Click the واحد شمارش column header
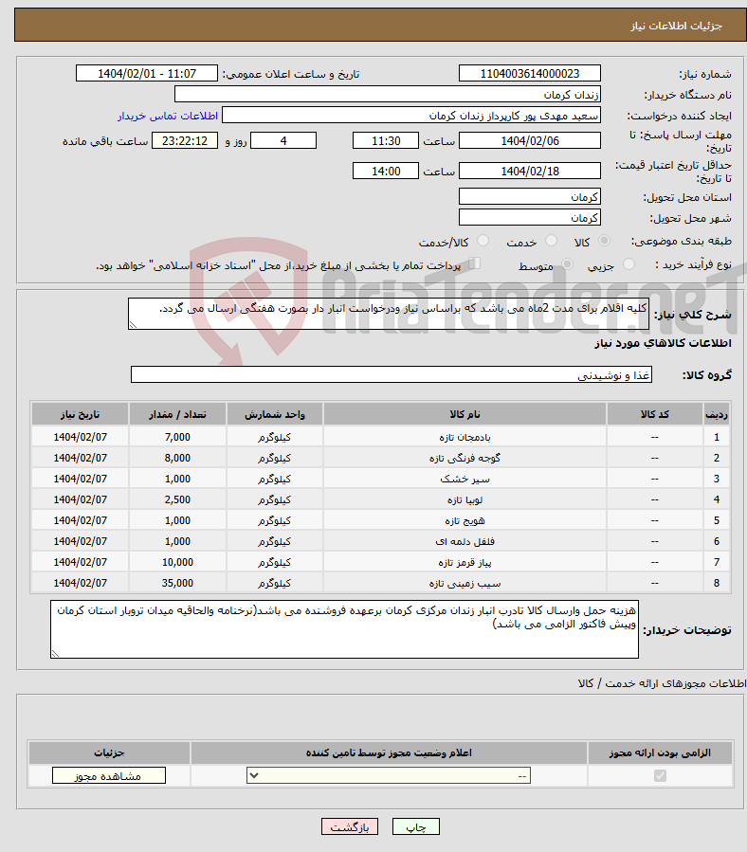Viewport: 747px width, 852px height. pyautogui.click(x=275, y=414)
